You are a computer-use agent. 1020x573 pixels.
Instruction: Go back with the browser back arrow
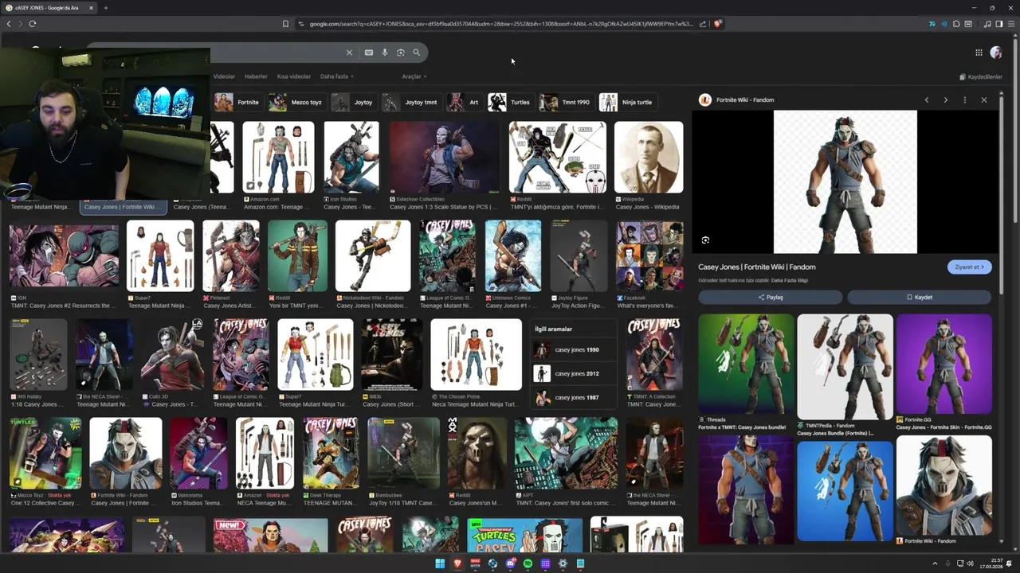(9, 24)
